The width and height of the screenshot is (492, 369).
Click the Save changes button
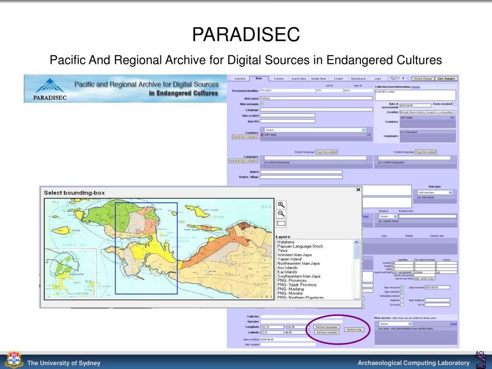(x=446, y=78)
